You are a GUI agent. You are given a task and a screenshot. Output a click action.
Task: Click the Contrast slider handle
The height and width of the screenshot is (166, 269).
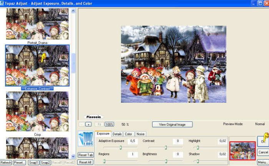(166, 147)
